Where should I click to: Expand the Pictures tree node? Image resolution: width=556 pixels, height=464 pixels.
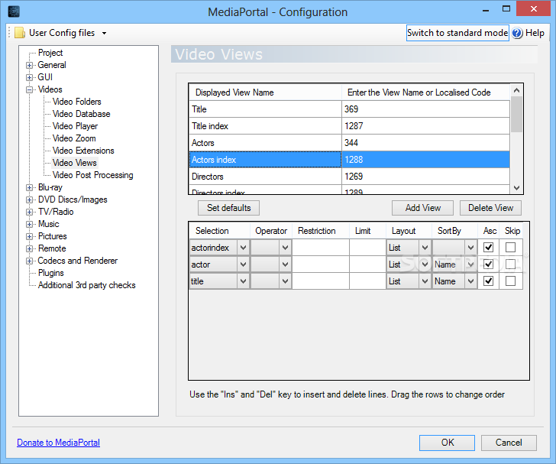(x=30, y=236)
